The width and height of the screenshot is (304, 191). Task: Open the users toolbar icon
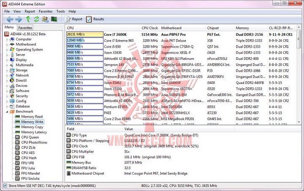point(45,19)
